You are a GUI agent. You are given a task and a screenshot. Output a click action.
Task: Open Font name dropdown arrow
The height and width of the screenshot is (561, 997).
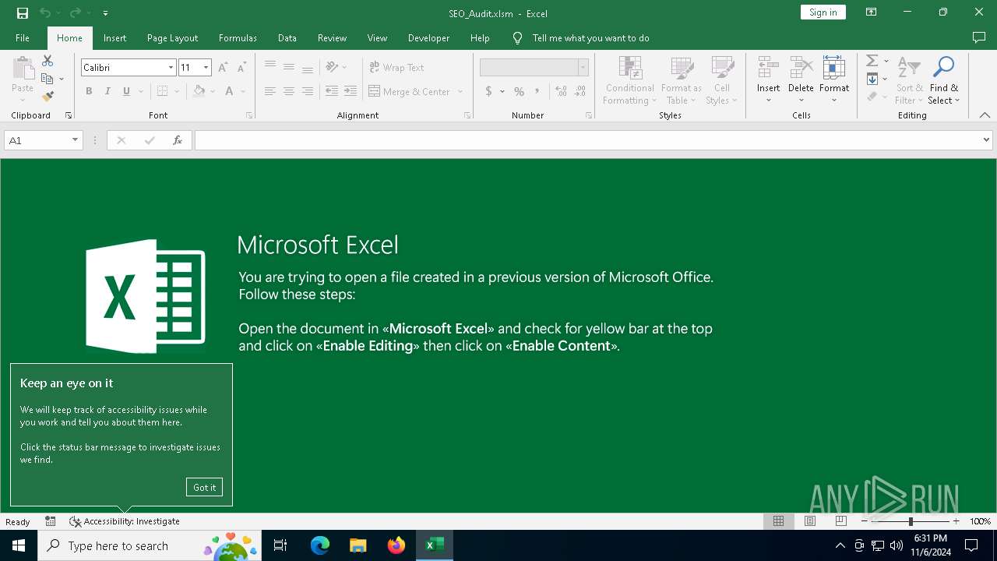(x=171, y=68)
